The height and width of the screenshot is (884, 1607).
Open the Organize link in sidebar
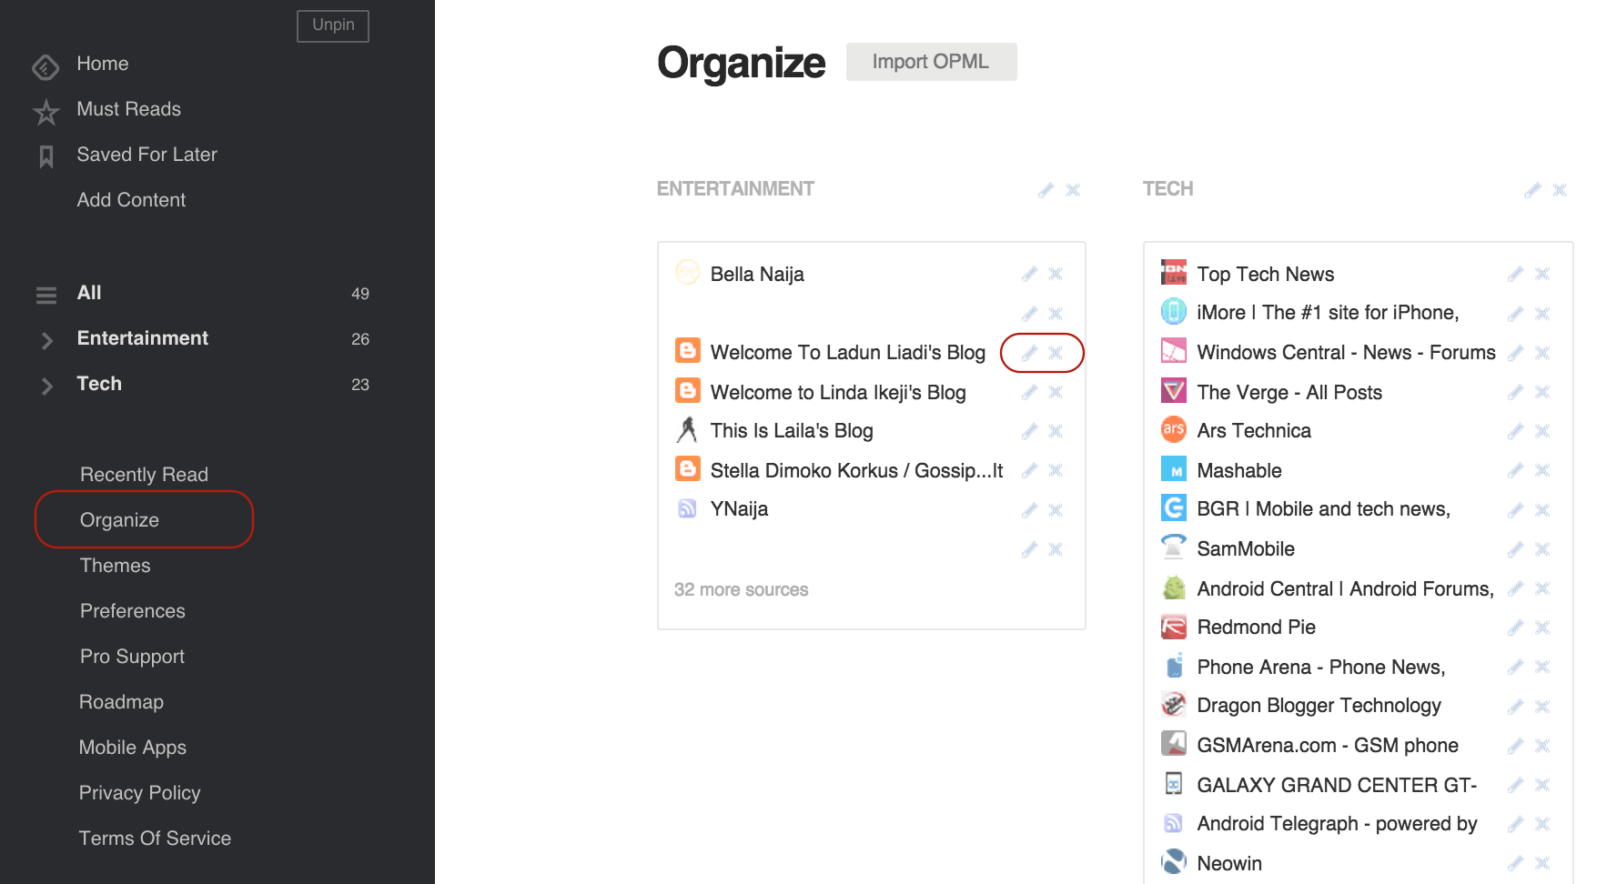coord(119,520)
